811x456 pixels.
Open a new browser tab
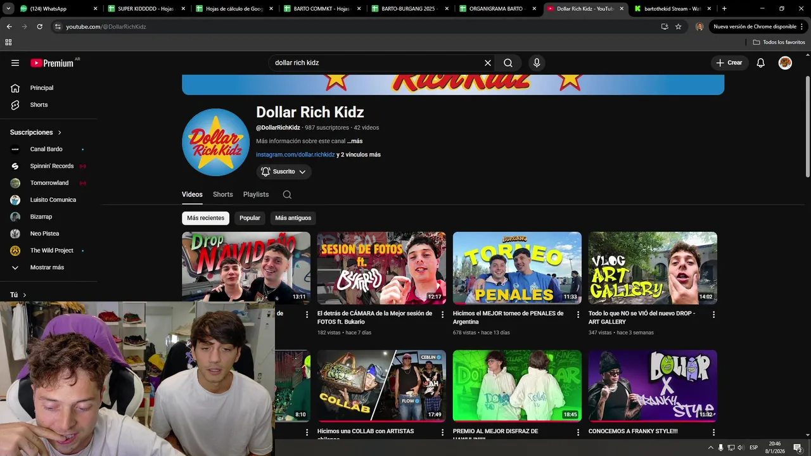[724, 9]
